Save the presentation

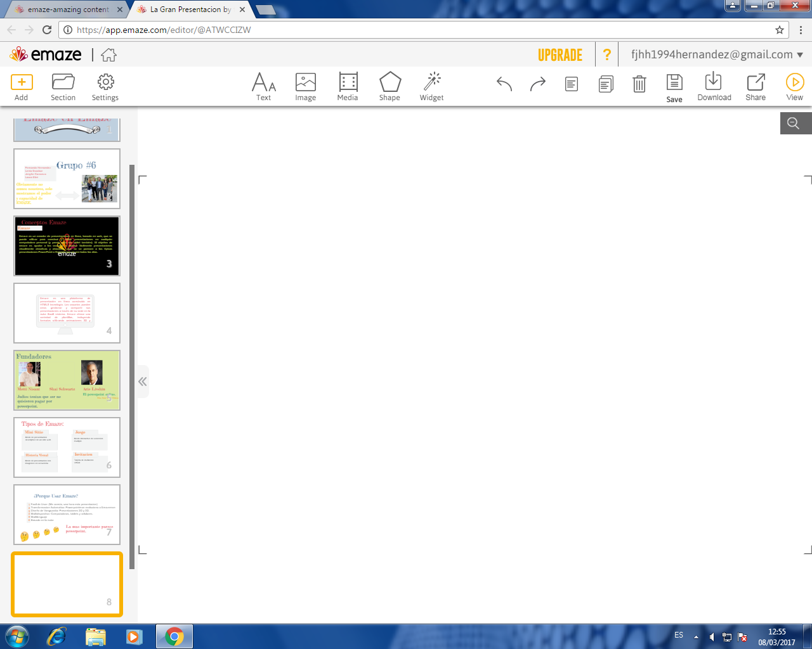click(674, 88)
